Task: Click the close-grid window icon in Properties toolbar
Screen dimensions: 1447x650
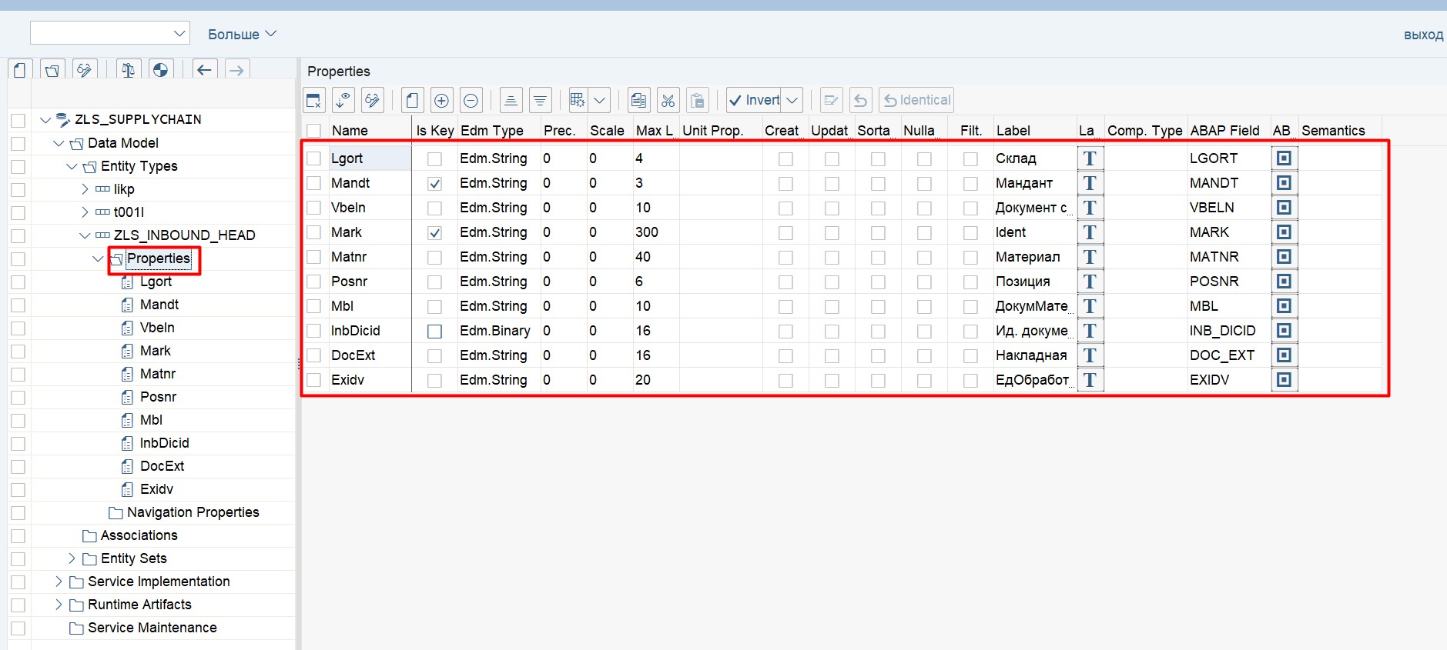Action: pos(313,100)
